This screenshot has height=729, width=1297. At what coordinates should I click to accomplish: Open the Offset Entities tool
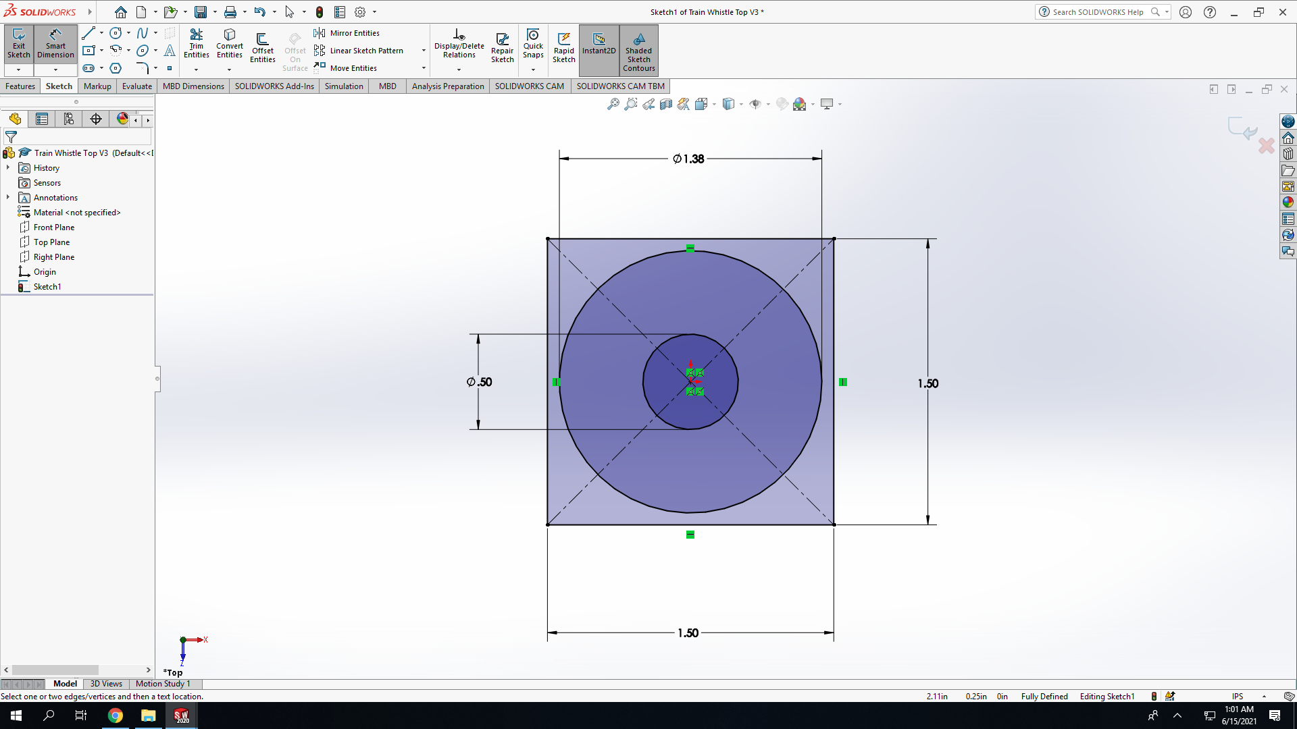[262, 48]
